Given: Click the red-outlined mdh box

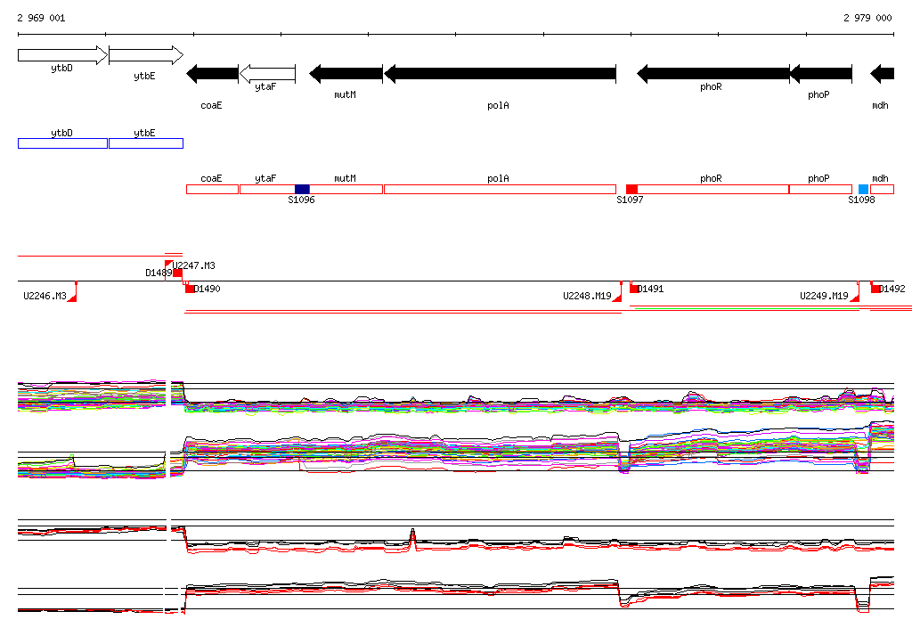Looking at the screenshot, I should 882,189.
